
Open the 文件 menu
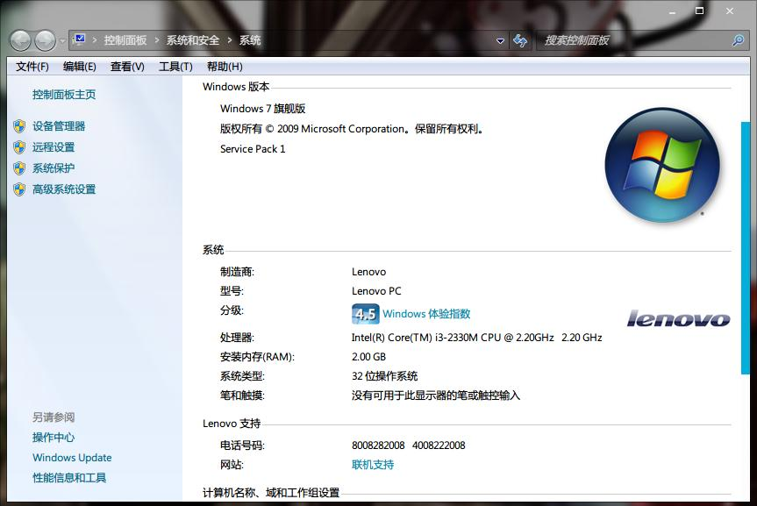pyautogui.click(x=31, y=66)
